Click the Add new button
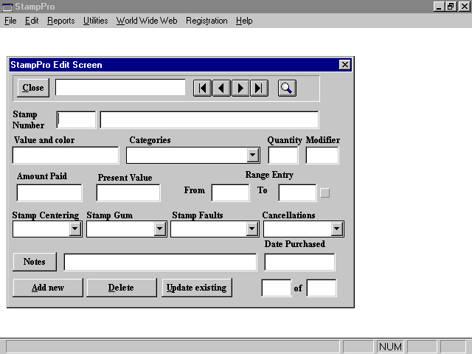 click(48, 288)
